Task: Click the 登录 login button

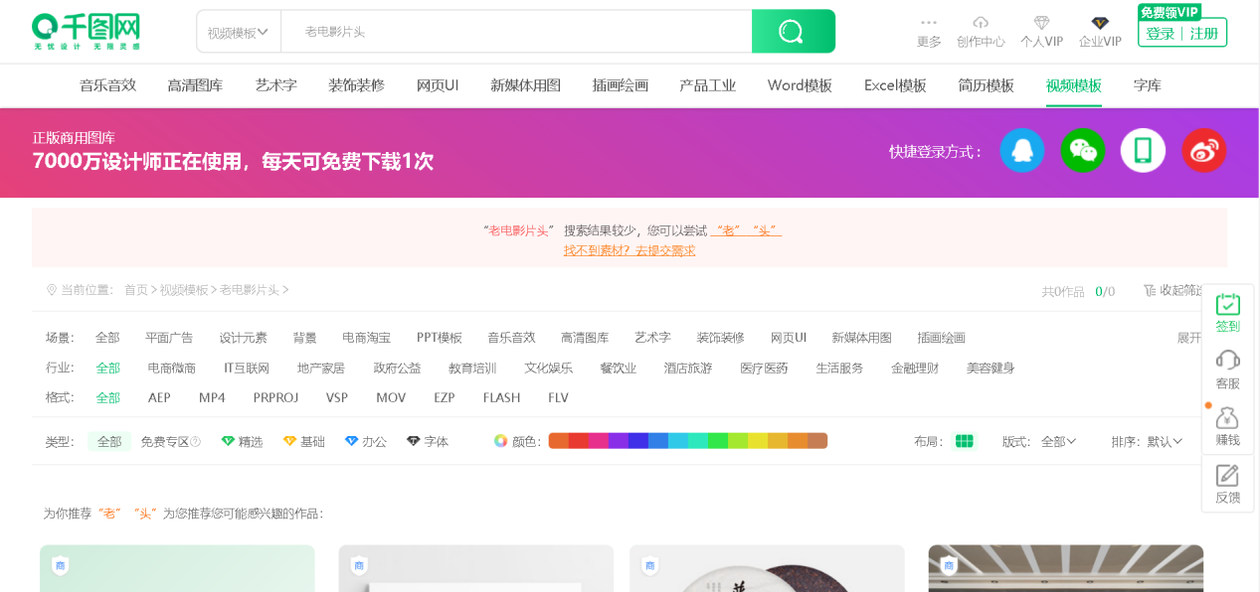Action: [x=1160, y=32]
